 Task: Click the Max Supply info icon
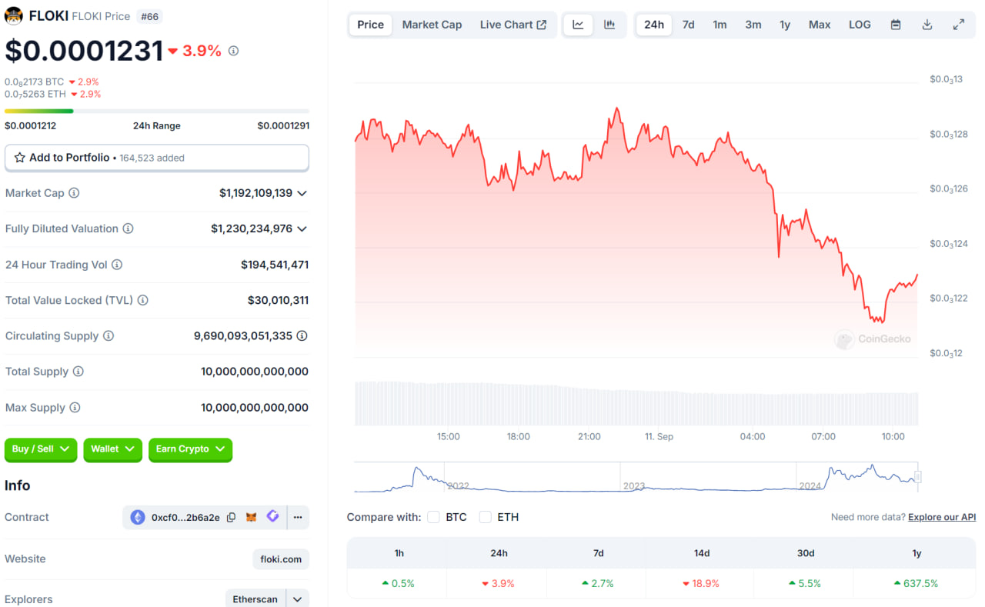(x=75, y=408)
